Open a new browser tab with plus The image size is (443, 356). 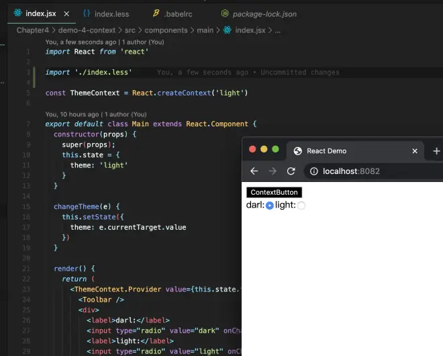tap(436, 151)
